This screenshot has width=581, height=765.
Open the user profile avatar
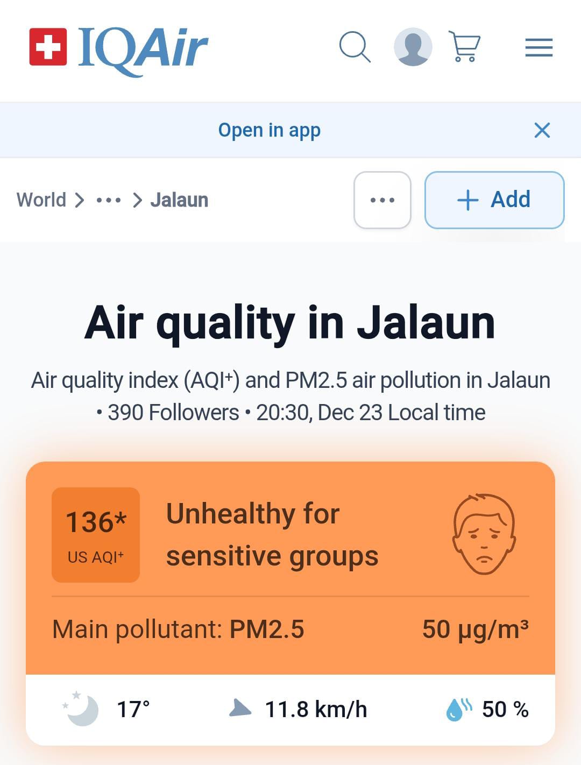click(413, 47)
